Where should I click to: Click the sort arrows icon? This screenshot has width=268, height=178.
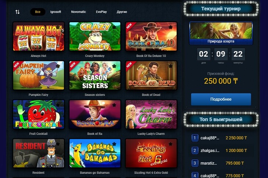(17, 12)
